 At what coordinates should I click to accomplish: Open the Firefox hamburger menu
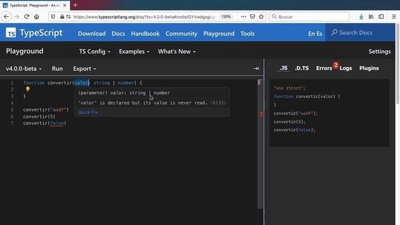point(394,17)
